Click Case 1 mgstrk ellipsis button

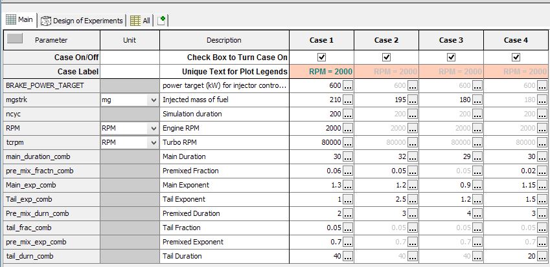click(x=348, y=100)
